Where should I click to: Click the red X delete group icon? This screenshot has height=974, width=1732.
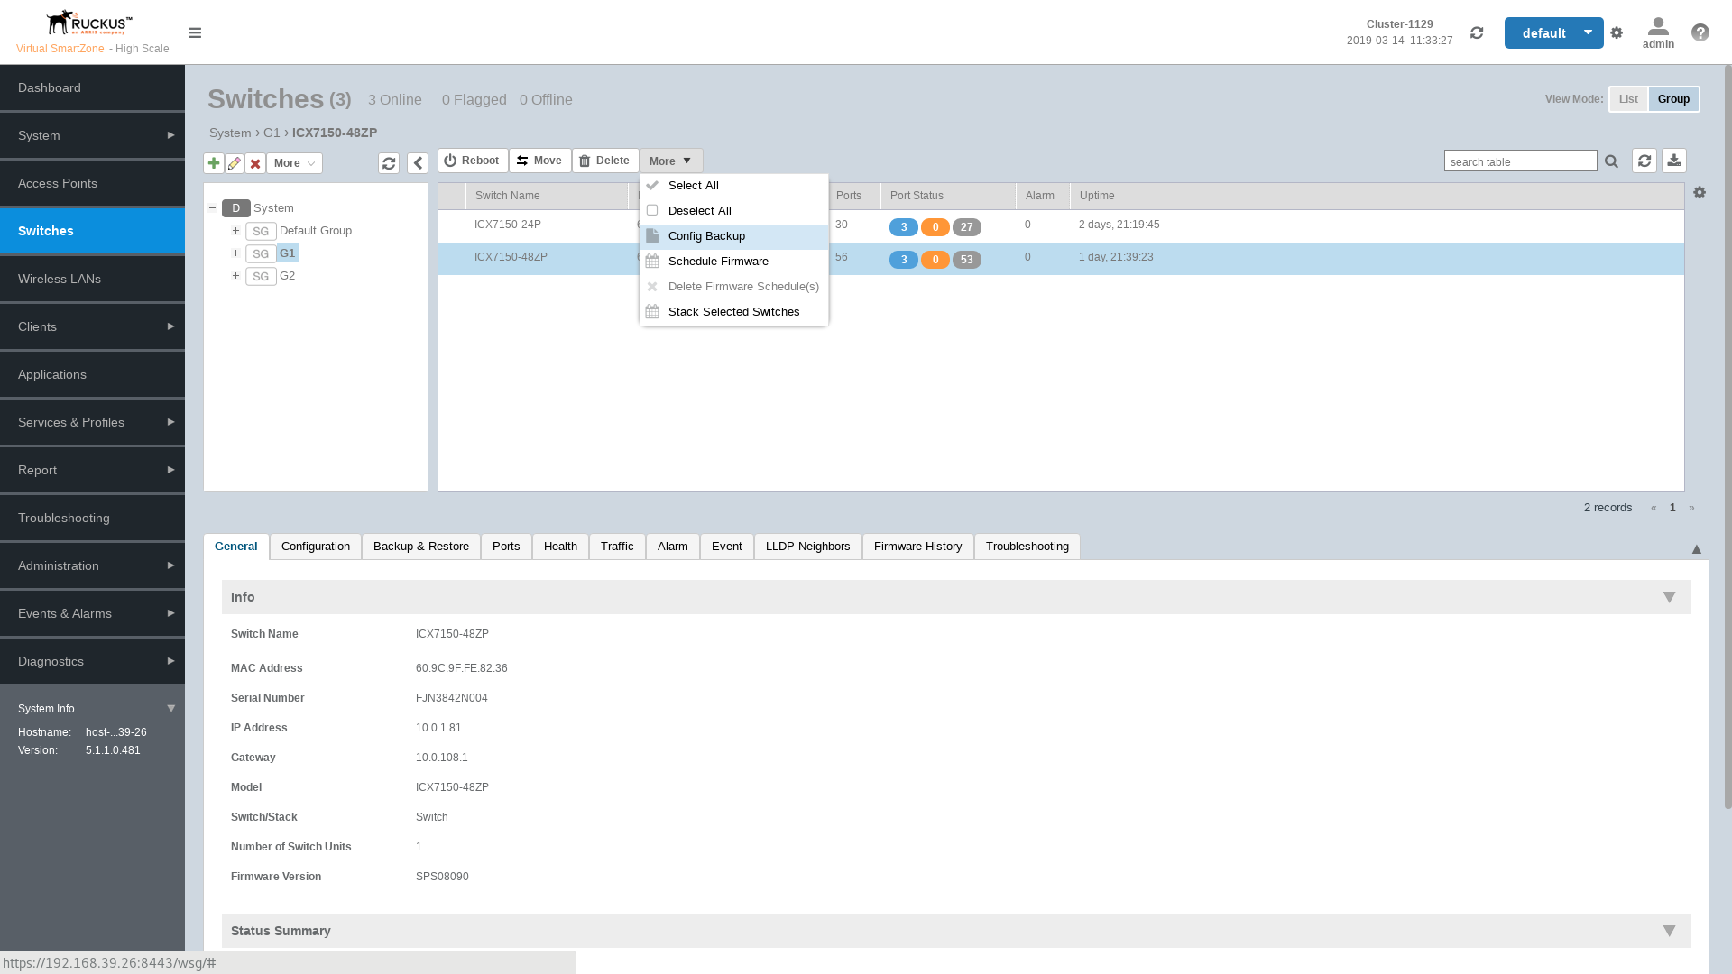point(255,163)
